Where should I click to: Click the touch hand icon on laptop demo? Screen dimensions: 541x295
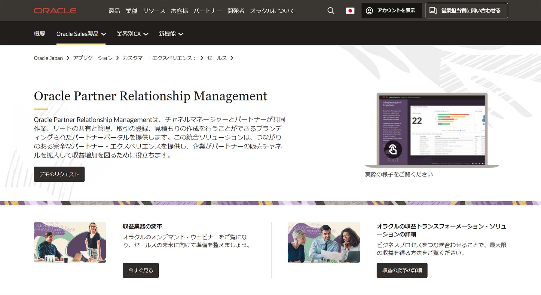click(x=393, y=149)
